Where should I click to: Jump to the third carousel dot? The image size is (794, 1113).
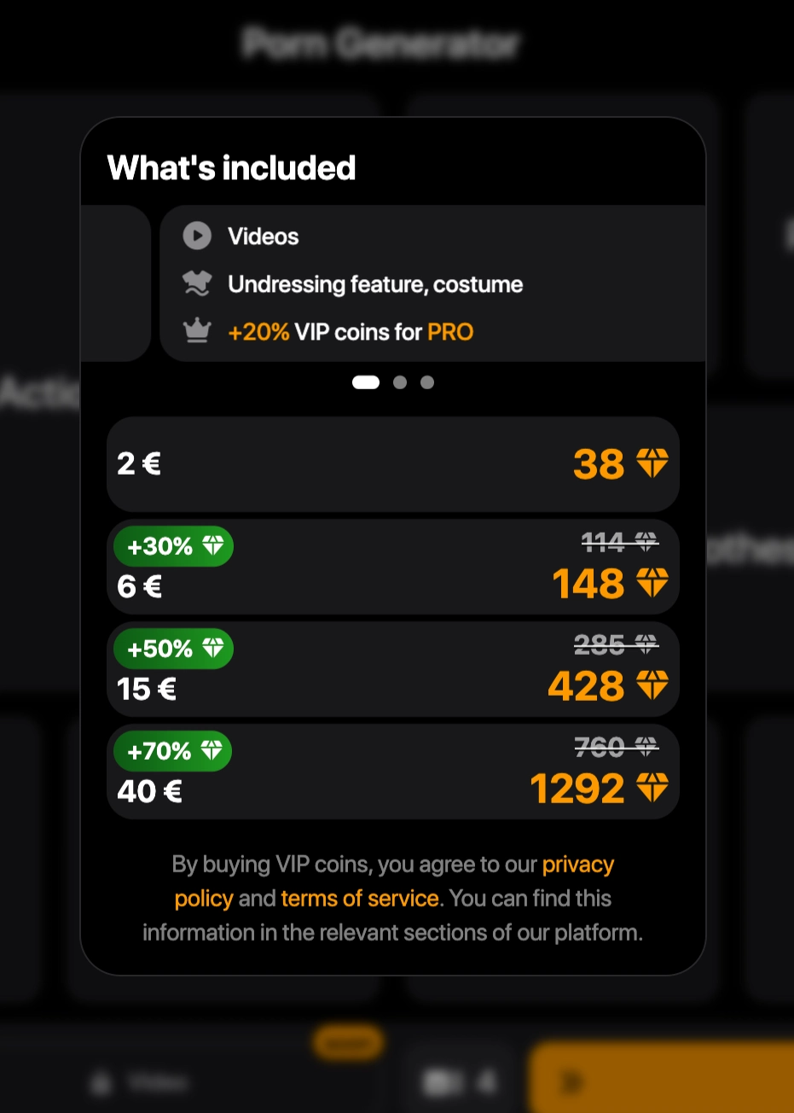427,382
